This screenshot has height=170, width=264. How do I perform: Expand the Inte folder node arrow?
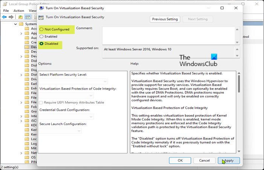click(21, 116)
